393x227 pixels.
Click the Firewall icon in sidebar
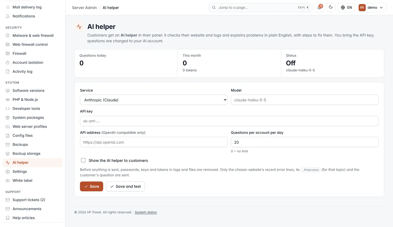(8, 53)
